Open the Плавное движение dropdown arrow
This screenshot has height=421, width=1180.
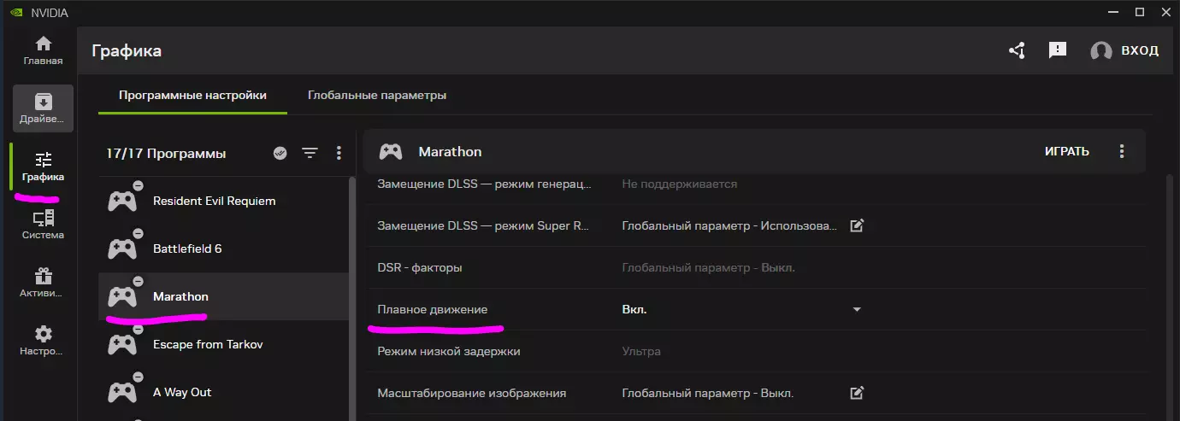point(857,309)
